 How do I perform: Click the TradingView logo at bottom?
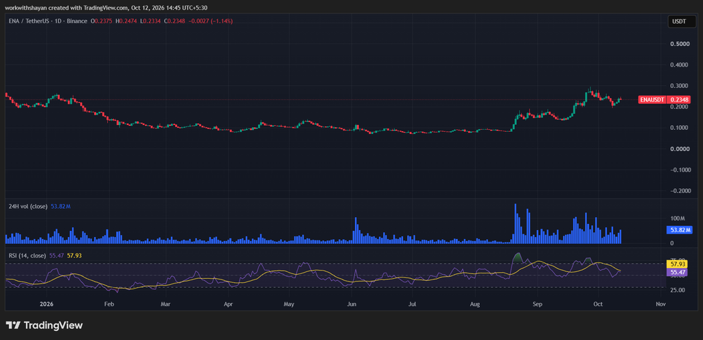pyautogui.click(x=44, y=325)
